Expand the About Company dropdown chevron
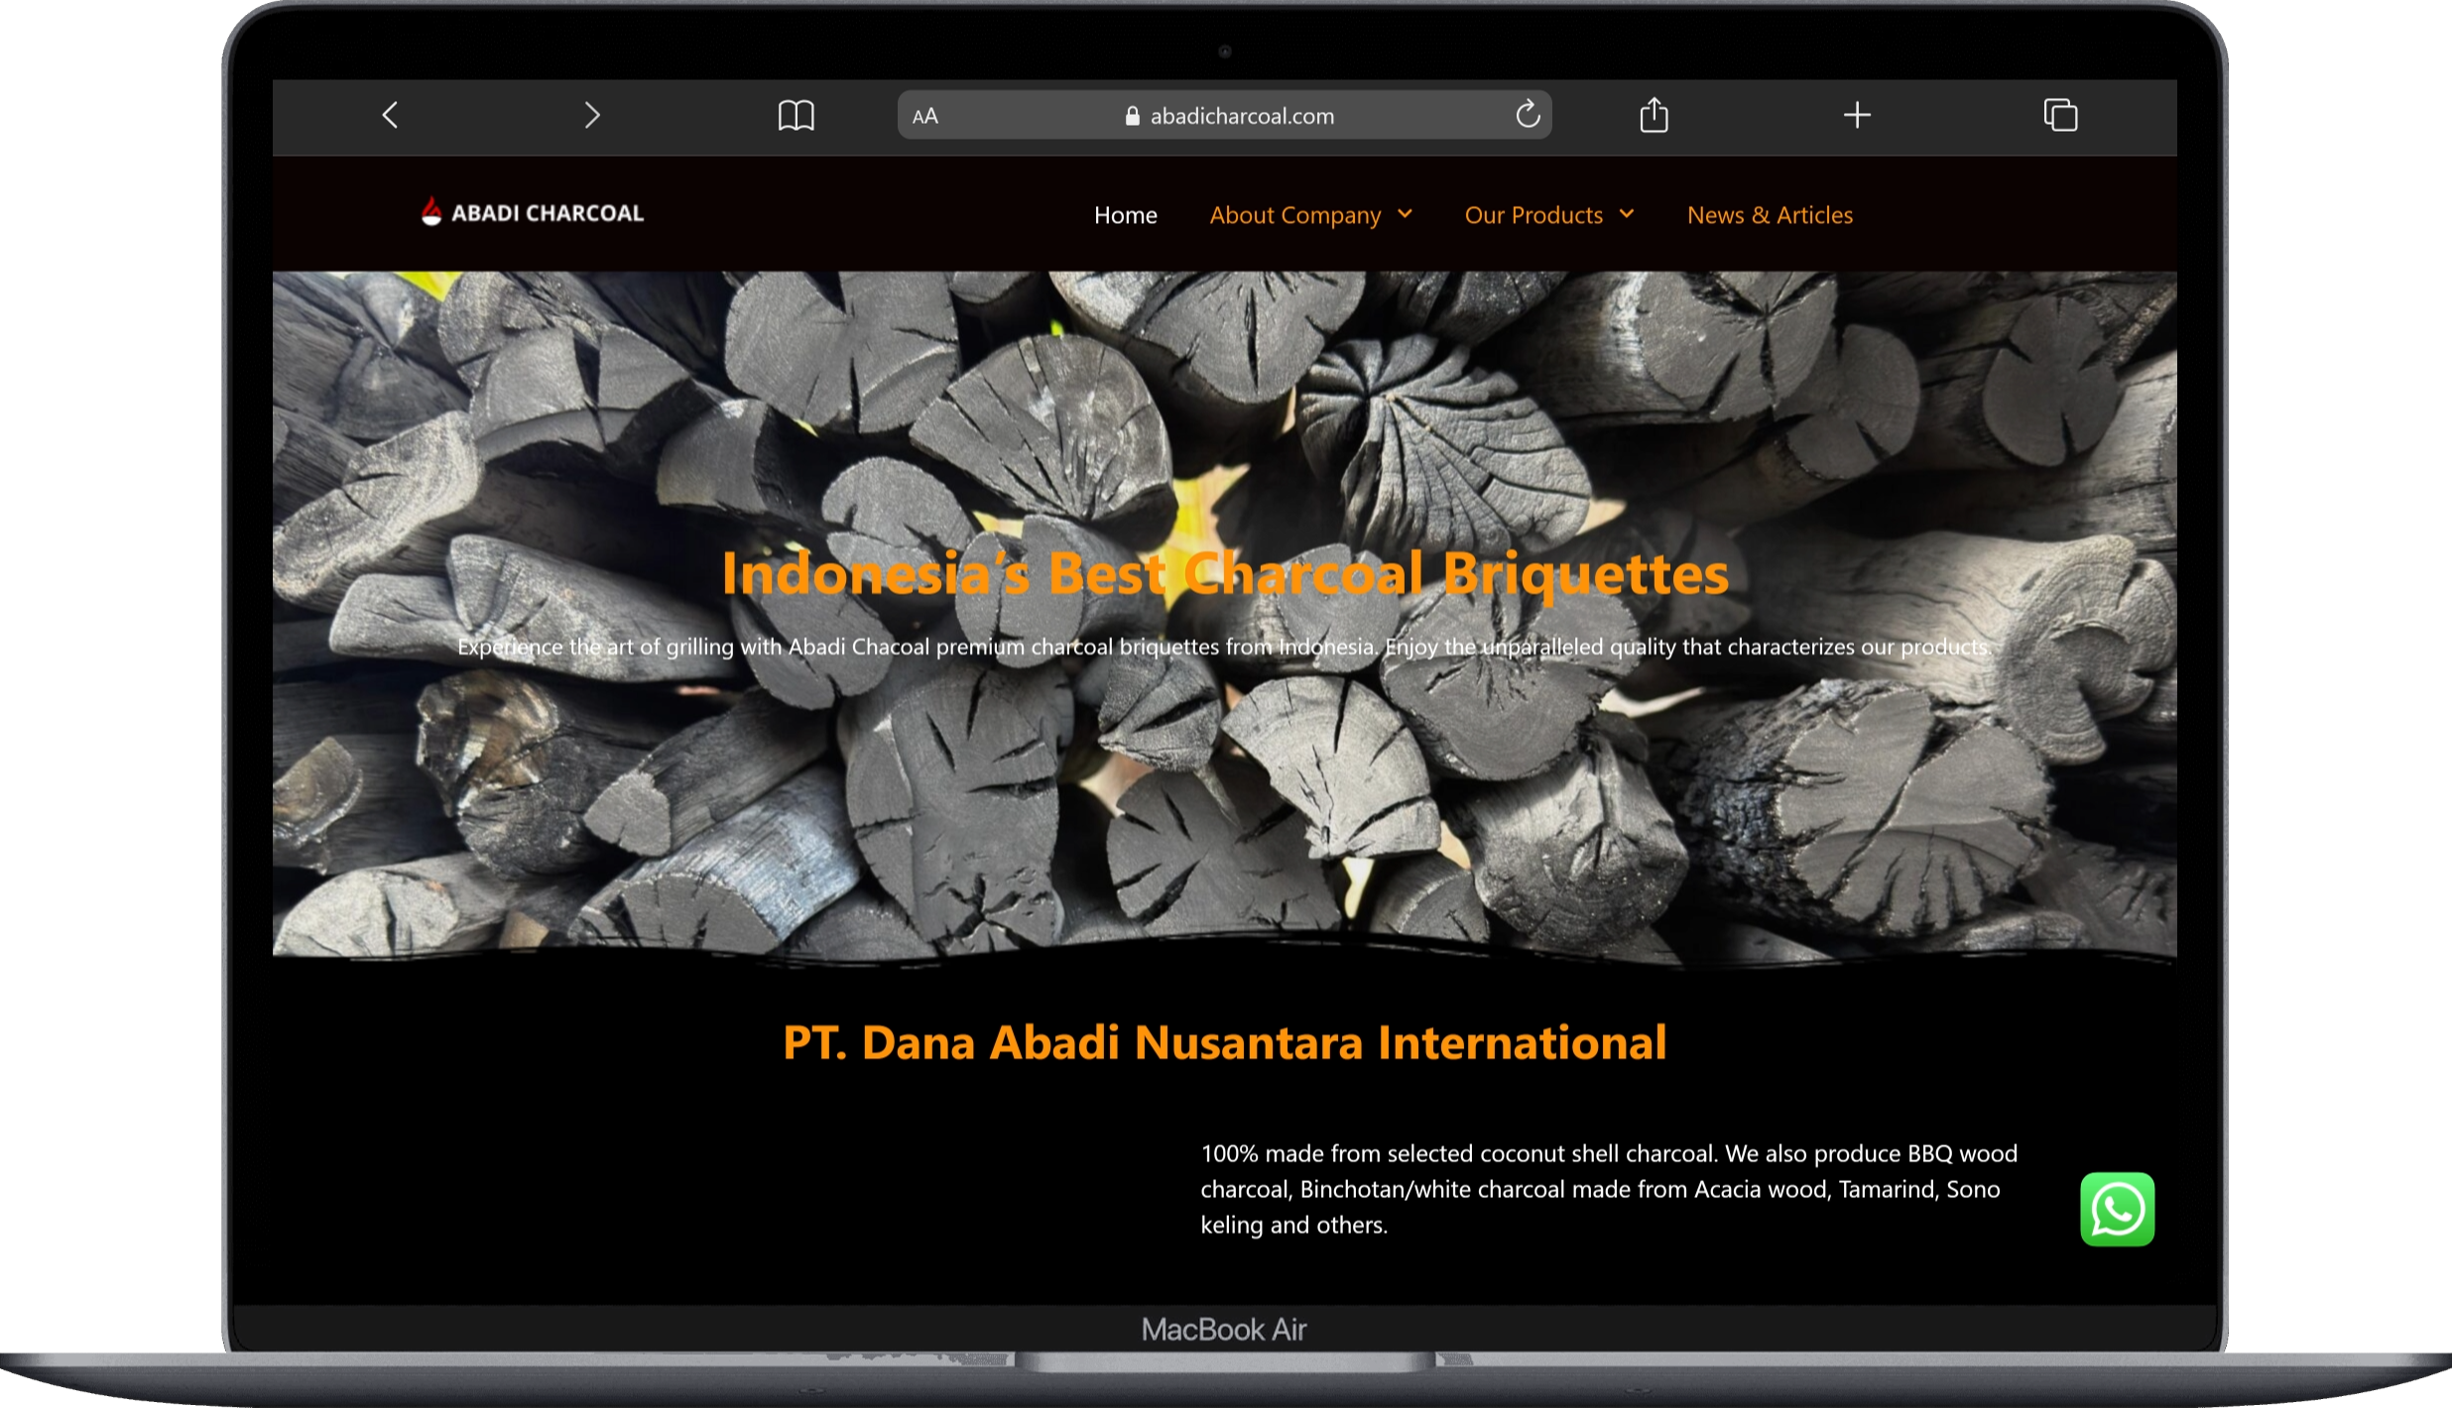 click(x=1405, y=214)
